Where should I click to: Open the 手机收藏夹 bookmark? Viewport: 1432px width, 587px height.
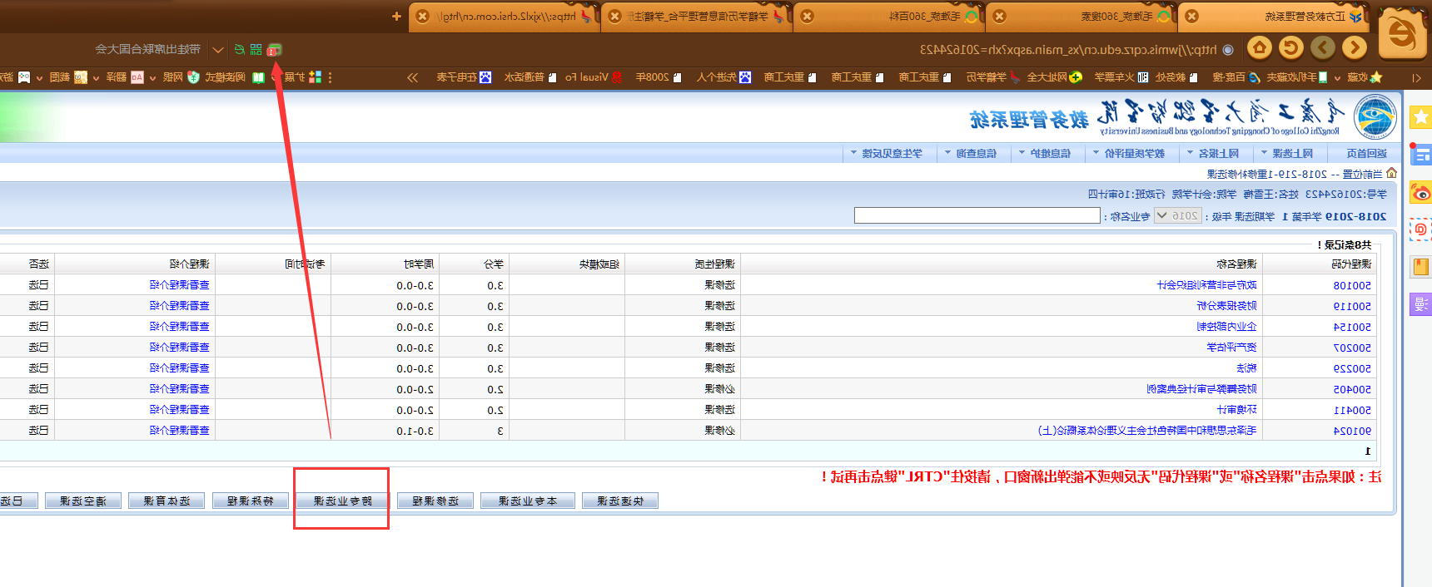(x=1295, y=77)
